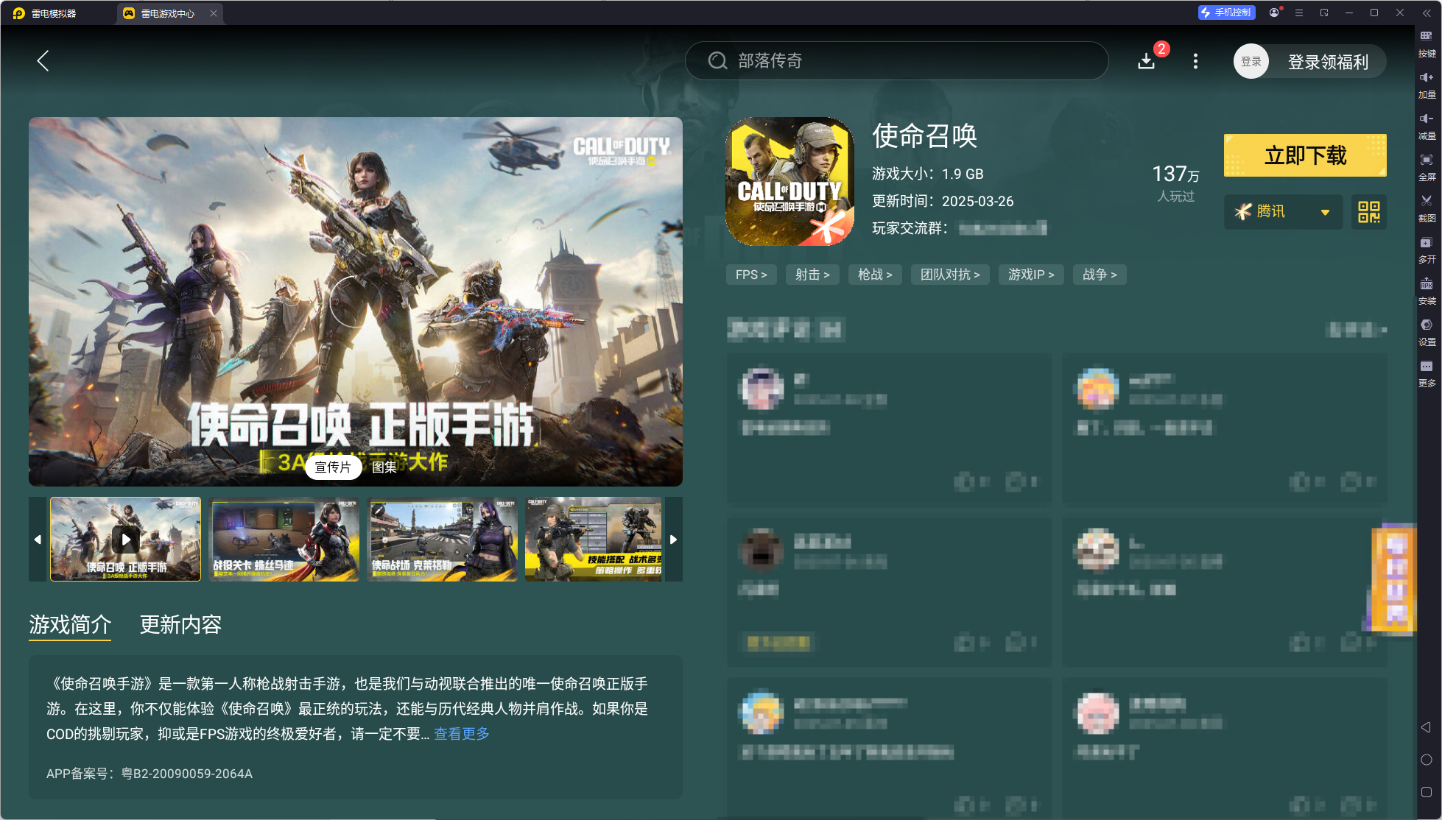Viewport: 1442px width, 820px height.
Task: Select the 图集 gallery toggle
Action: click(x=384, y=467)
